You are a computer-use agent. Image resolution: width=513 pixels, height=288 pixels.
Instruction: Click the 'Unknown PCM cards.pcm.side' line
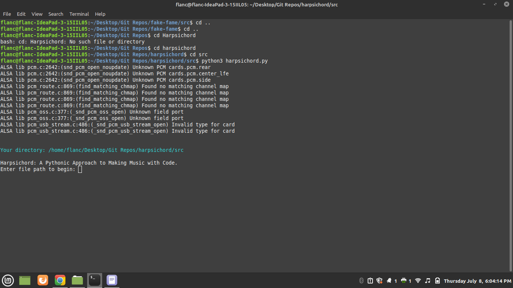[x=106, y=80]
